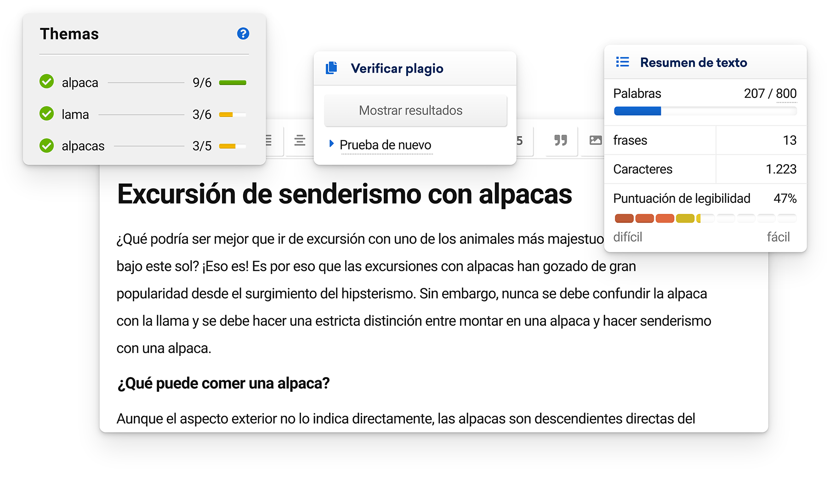Click the Excursión de senderismo con alpacas heading
Viewport: 830px width, 504px height.
tap(344, 194)
